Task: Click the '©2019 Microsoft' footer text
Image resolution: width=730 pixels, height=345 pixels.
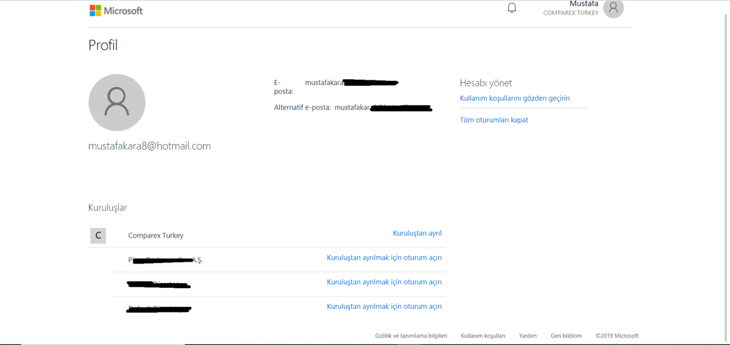Action: [617, 336]
